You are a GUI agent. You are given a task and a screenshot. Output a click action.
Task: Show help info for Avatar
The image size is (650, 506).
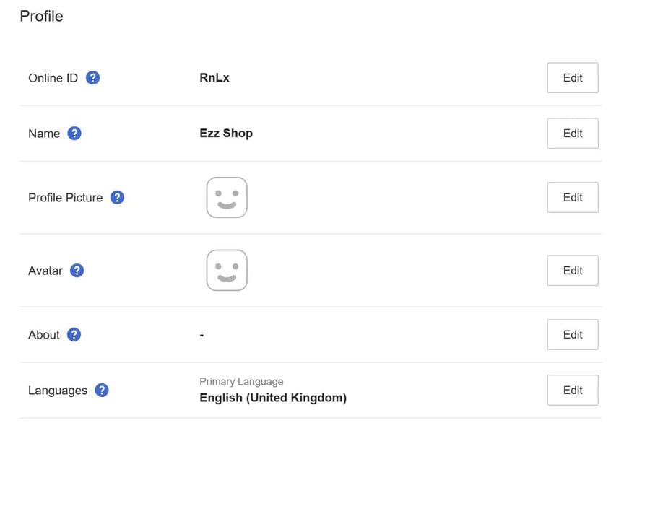tap(77, 270)
